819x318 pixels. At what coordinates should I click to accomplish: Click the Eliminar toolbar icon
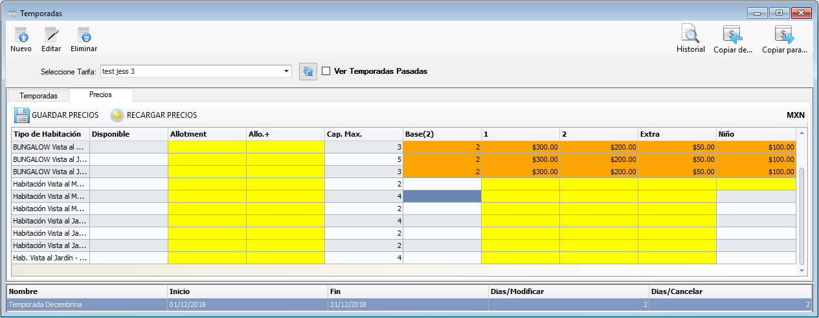point(84,35)
